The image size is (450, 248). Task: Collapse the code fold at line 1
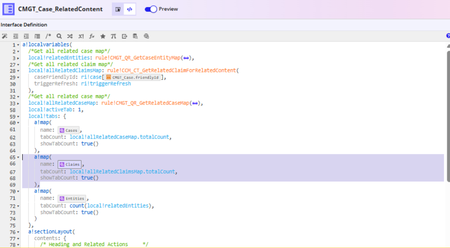coord(18,45)
